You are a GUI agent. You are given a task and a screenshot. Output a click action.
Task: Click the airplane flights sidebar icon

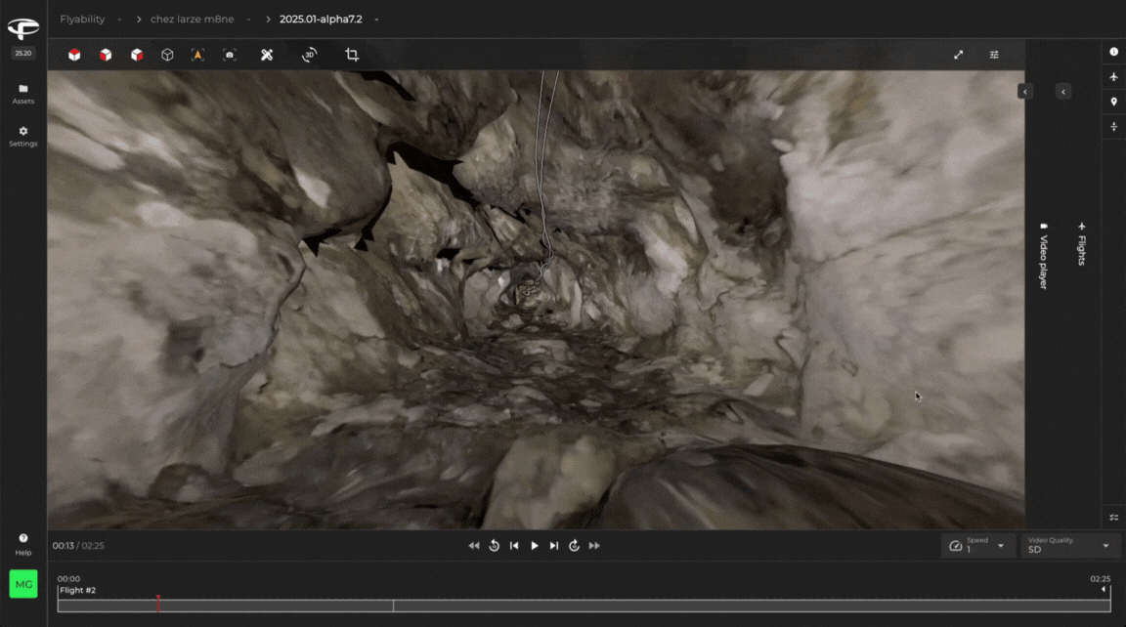pyautogui.click(x=1113, y=76)
